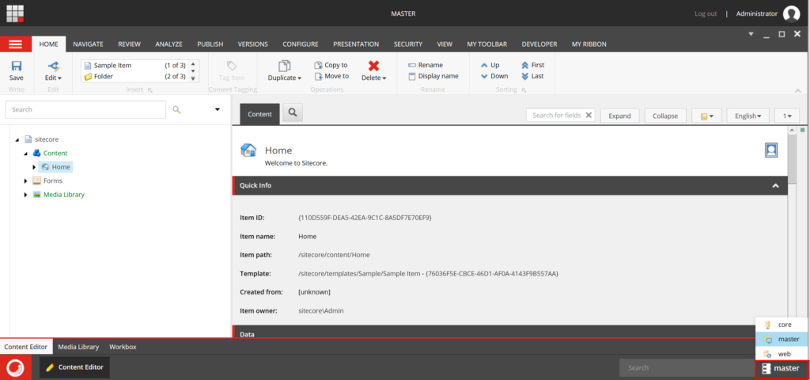
Task: Open the English language dropdown
Action: [x=748, y=116]
